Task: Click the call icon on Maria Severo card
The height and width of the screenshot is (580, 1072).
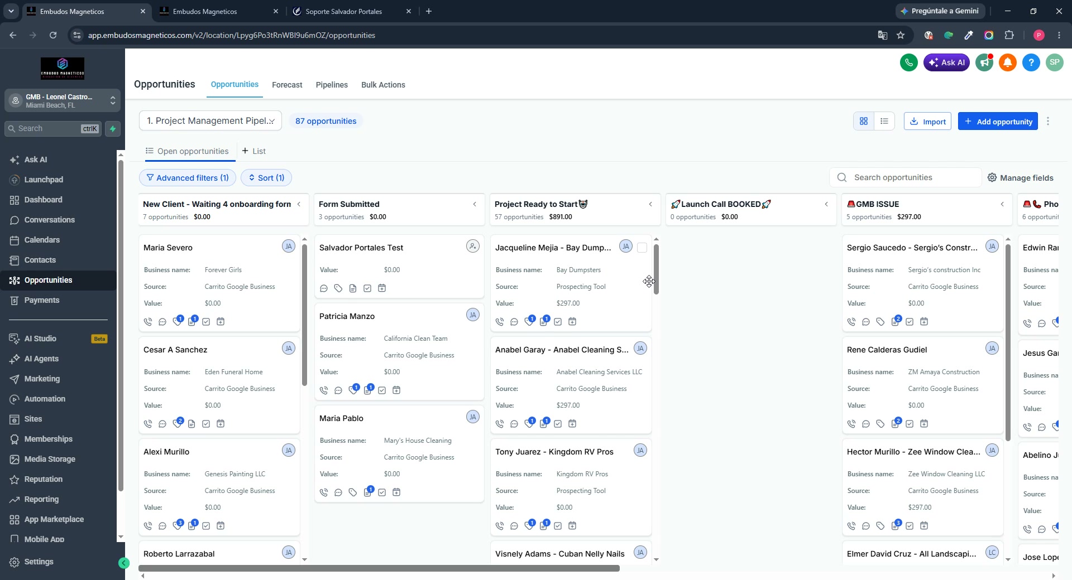Action: tap(148, 322)
